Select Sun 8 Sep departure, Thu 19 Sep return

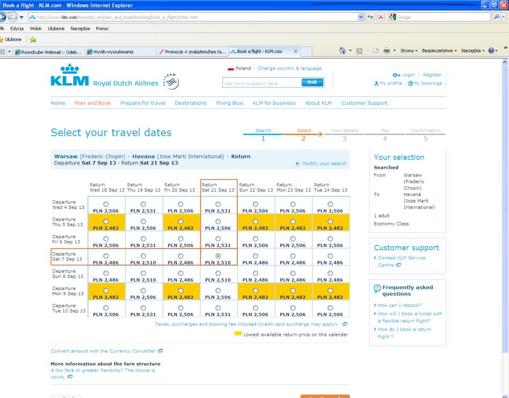click(x=143, y=273)
